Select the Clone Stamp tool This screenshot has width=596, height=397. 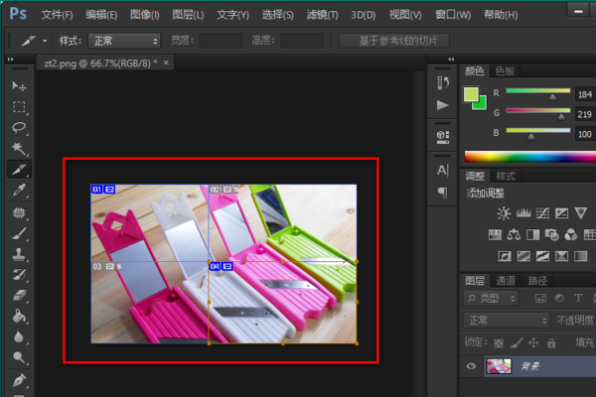click(19, 254)
